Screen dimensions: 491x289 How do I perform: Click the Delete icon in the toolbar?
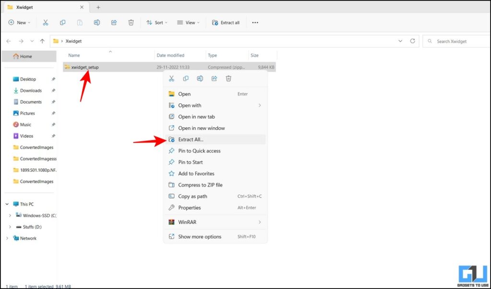coord(131,22)
